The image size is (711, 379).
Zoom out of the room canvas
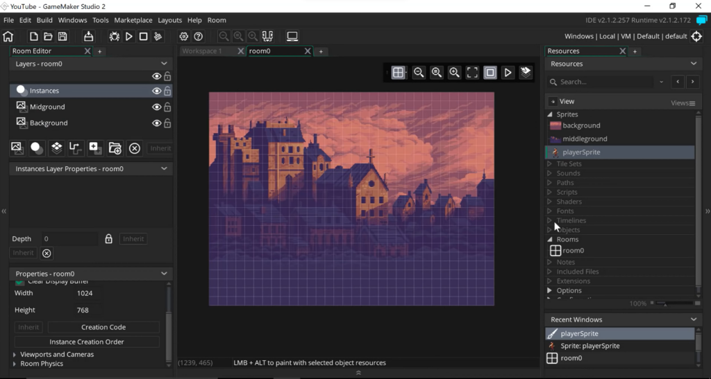tap(419, 73)
